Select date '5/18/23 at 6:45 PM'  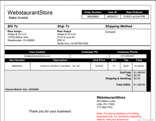tap(134, 17)
